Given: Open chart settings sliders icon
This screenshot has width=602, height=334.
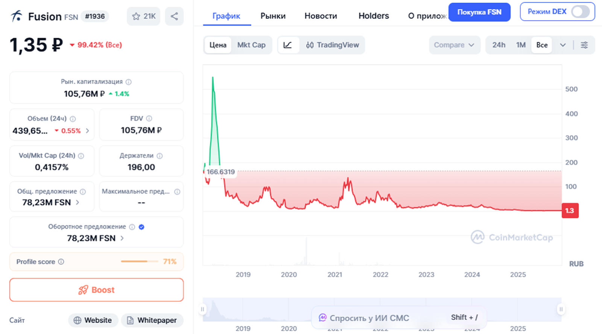Looking at the screenshot, I should (x=584, y=45).
